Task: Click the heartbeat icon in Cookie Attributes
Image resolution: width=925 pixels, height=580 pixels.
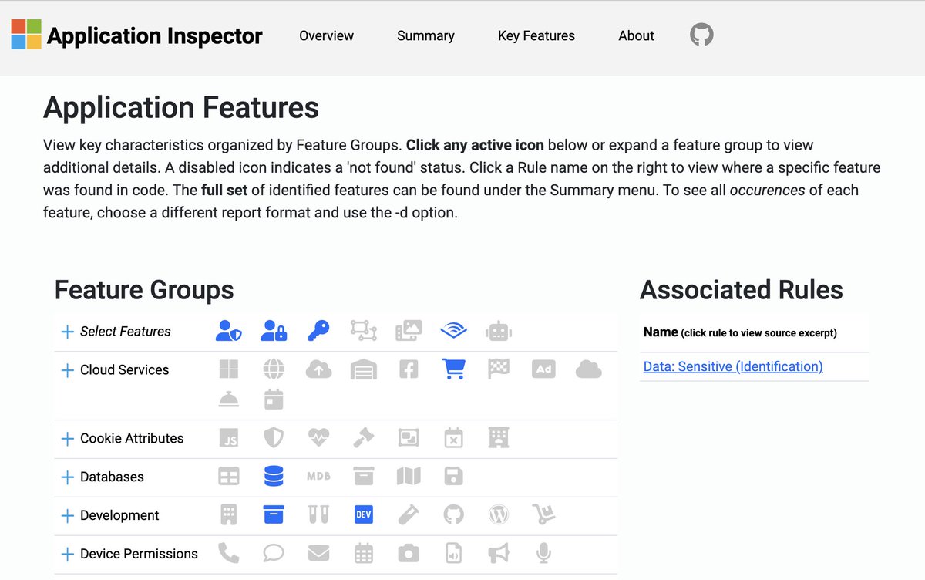Action: (x=318, y=438)
